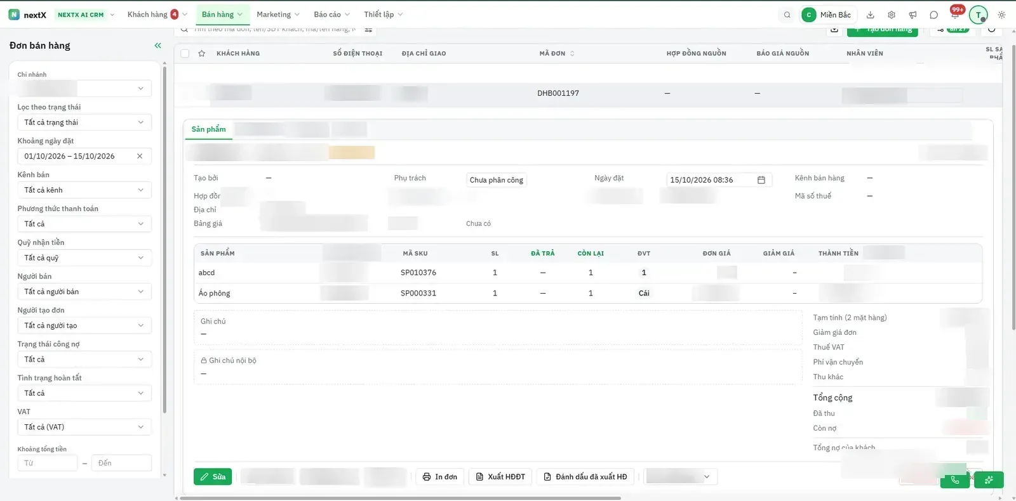This screenshot has height=501, width=1016.
Task: Click the Chưa phân công assignee field
Action: coord(497,180)
